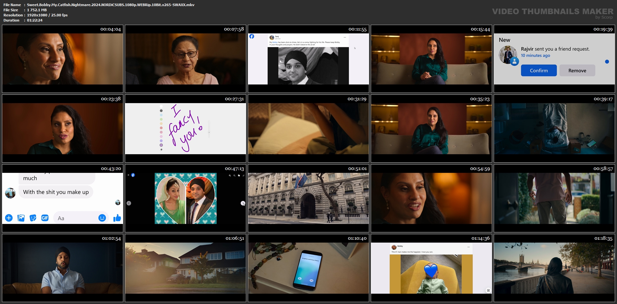Screen dimensions: 617x304
Task: Click the emoji smiley icon in message box
Action: 102,218
